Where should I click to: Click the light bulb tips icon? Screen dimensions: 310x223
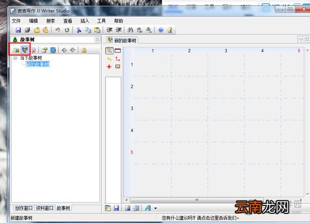170,30
